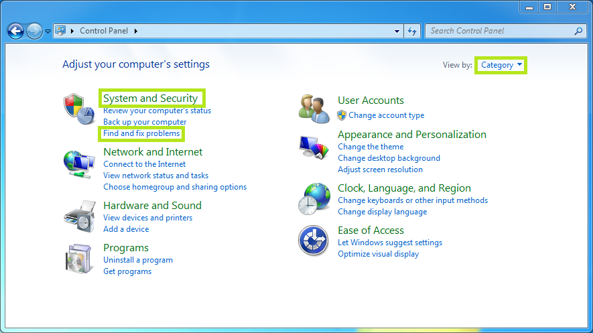Click the Network and Internet globe icon
The image size is (593, 333).
(78, 164)
